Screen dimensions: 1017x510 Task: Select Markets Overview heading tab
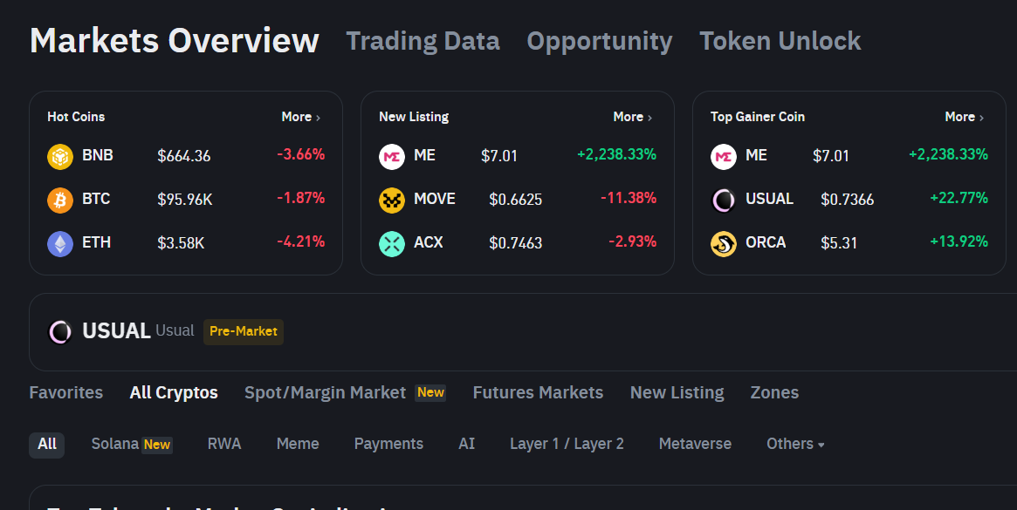[x=175, y=40]
